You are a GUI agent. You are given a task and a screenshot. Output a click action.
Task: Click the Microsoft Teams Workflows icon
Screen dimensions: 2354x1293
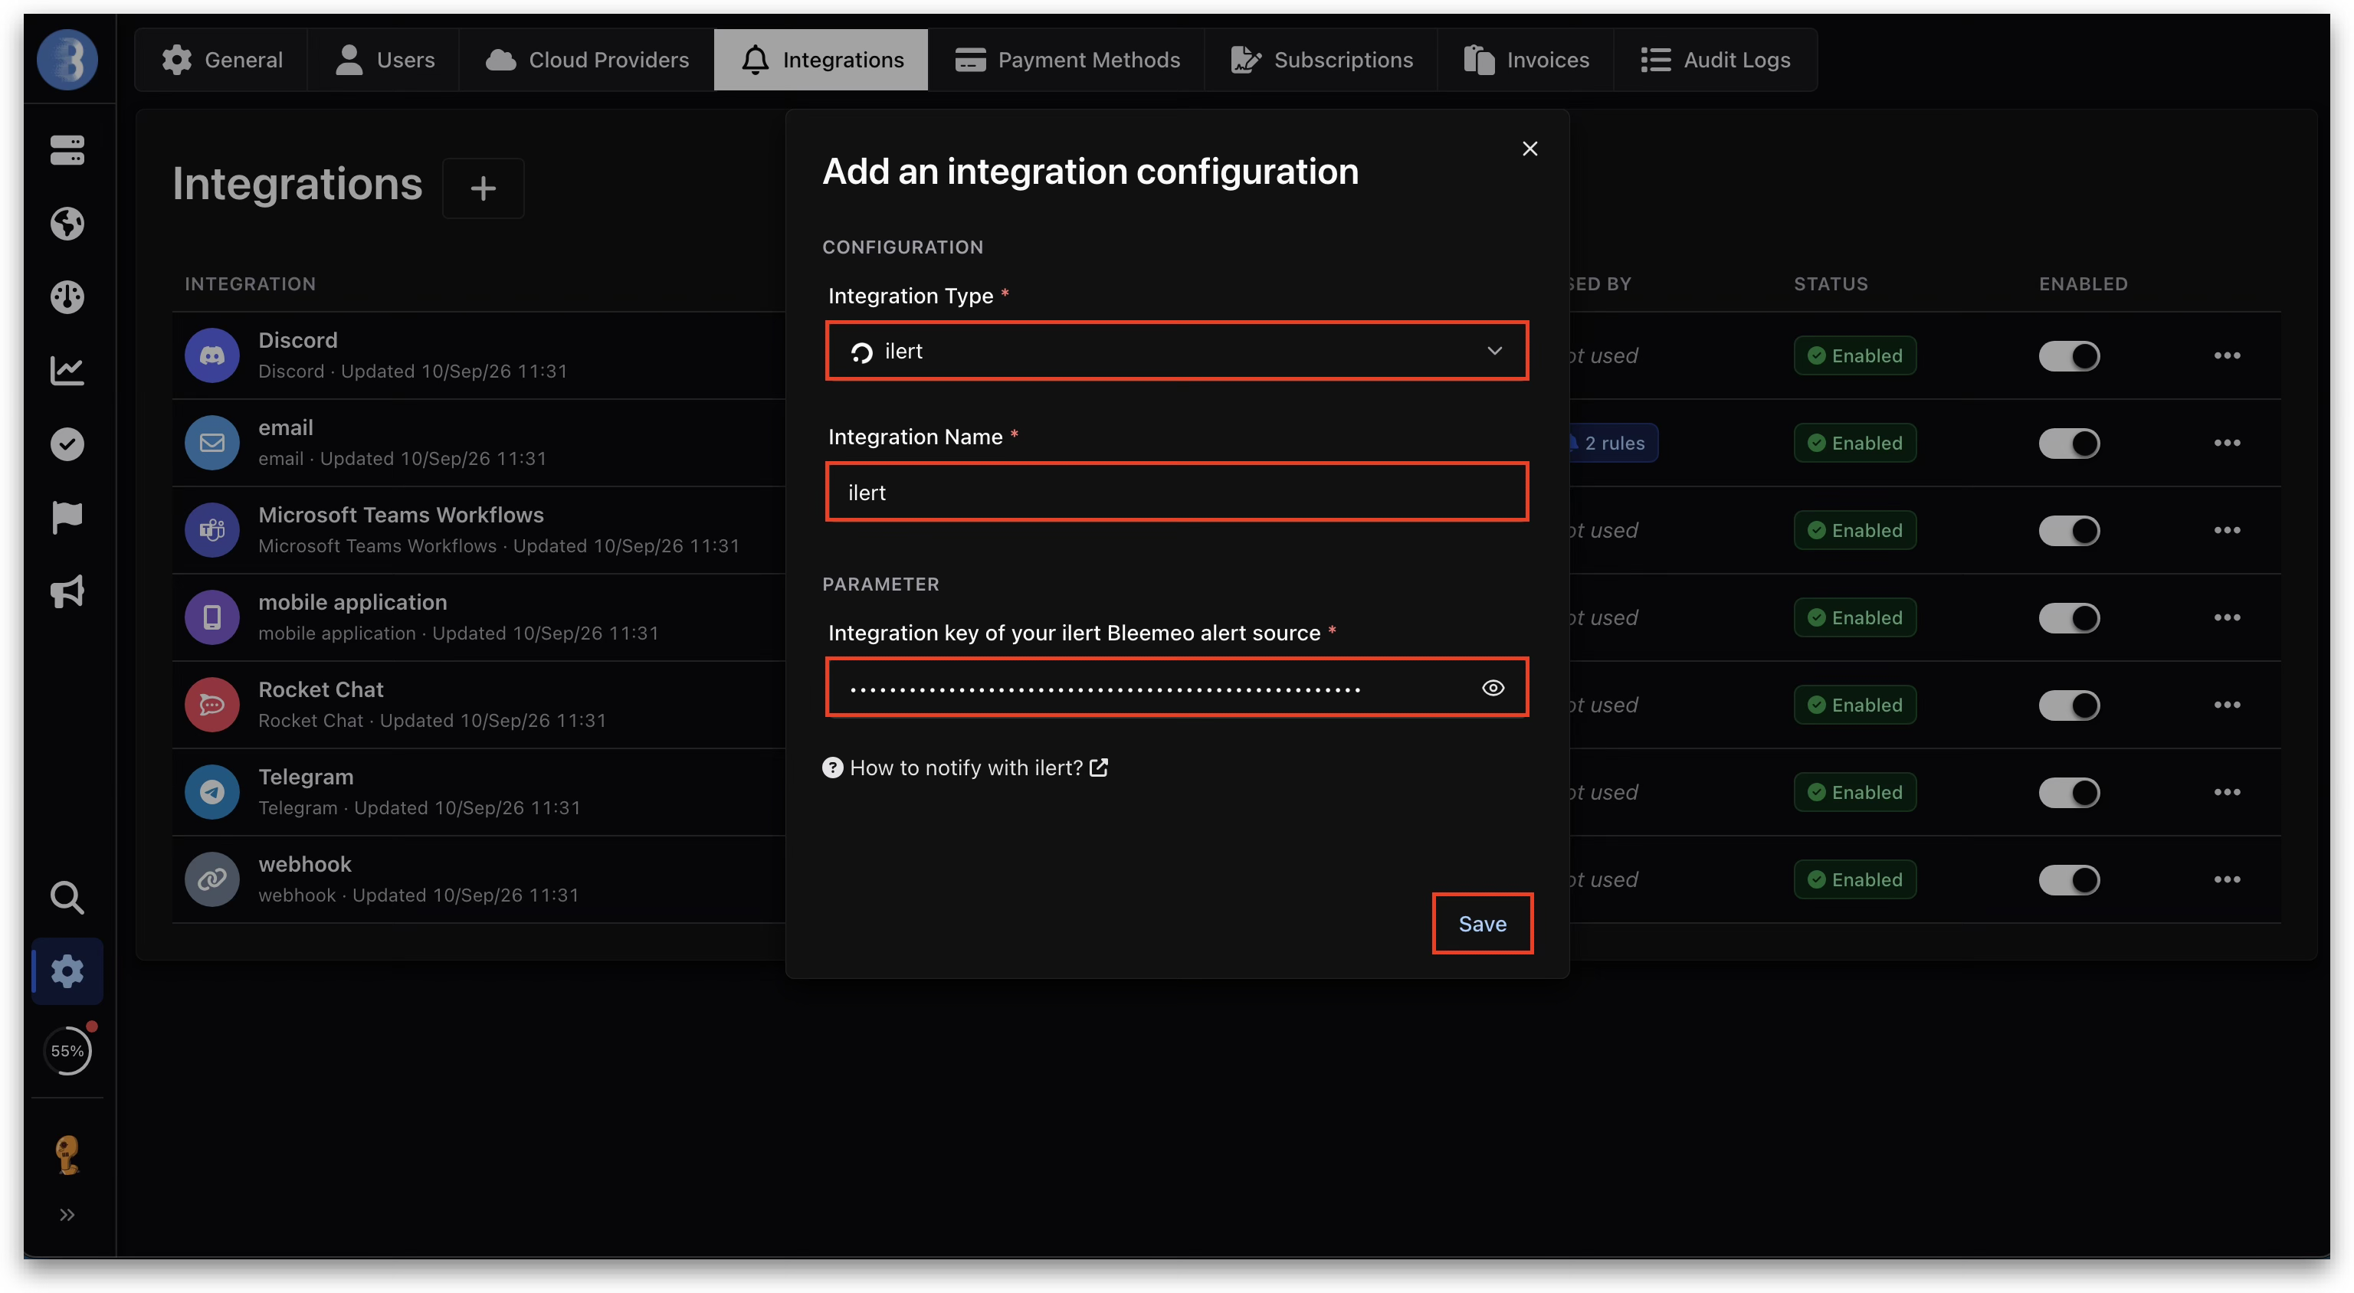(x=212, y=530)
